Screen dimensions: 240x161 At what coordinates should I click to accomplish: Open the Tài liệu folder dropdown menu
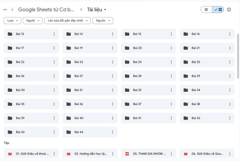click(x=97, y=10)
